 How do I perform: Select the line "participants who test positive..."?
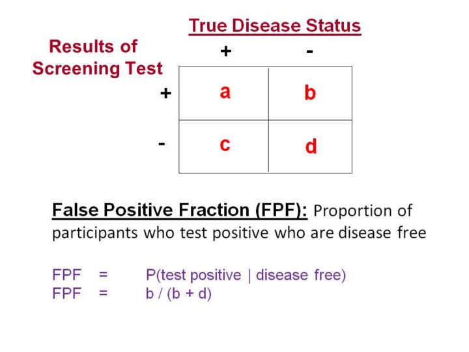click(x=239, y=233)
